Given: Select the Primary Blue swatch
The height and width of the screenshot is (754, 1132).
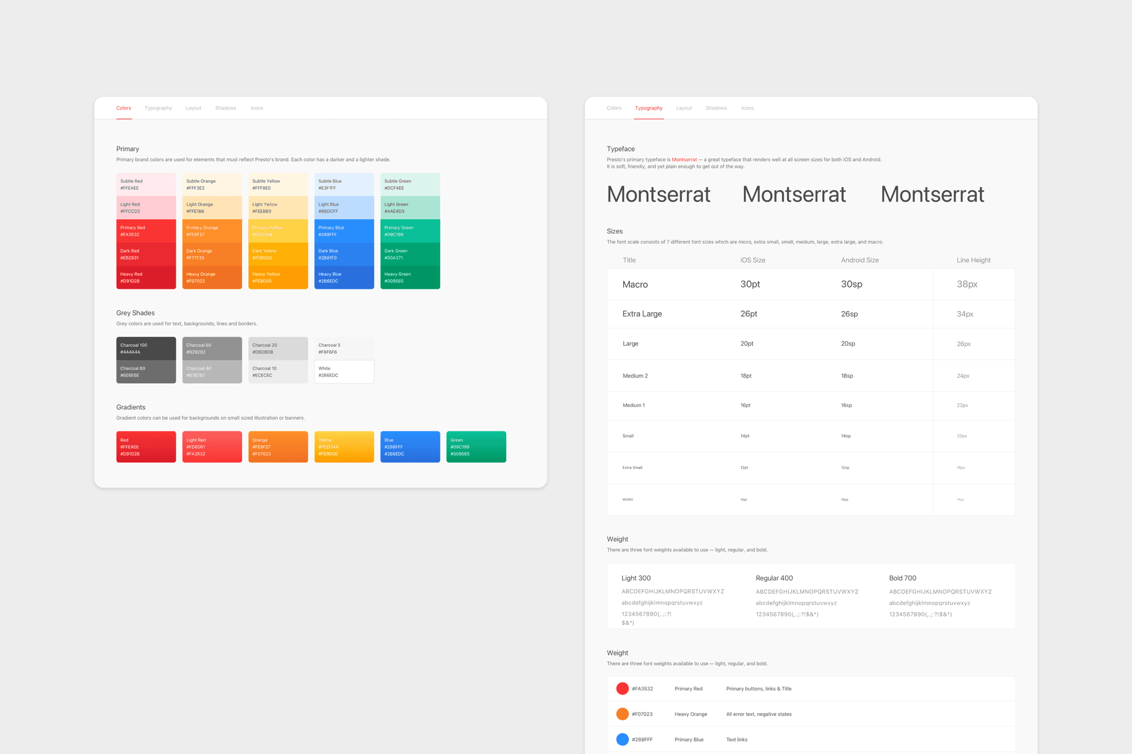Looking at the screenshot, I should pyautogui.click(x=344, y=231).
